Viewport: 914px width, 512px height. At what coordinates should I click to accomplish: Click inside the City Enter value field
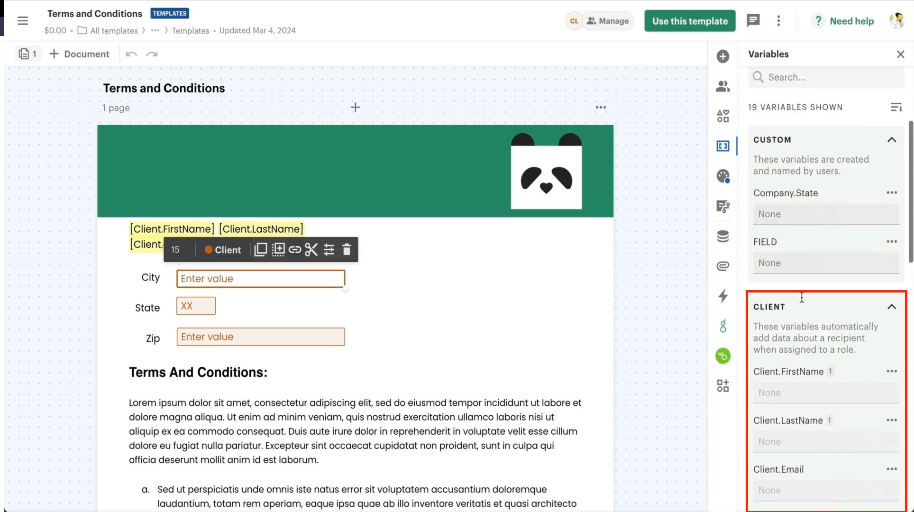260,278
